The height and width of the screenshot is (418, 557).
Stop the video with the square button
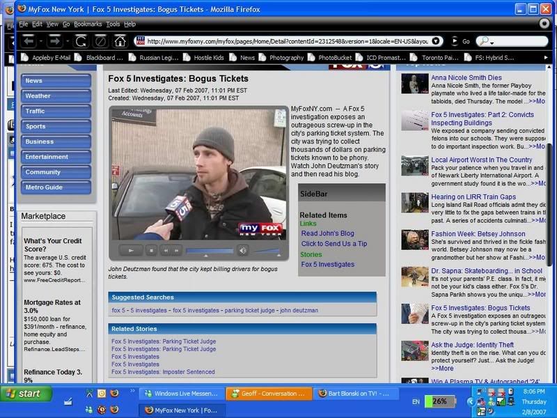151,251
